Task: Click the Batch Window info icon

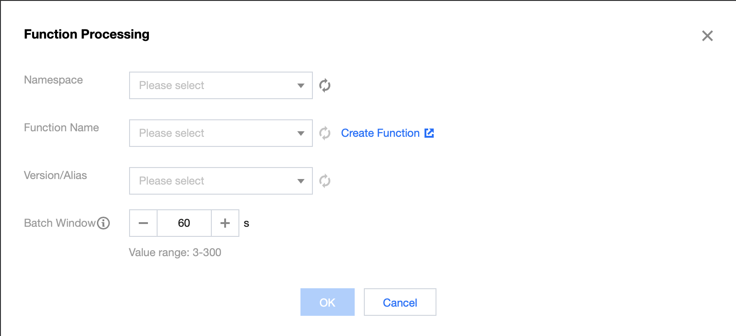Action: tap(104, 223)
